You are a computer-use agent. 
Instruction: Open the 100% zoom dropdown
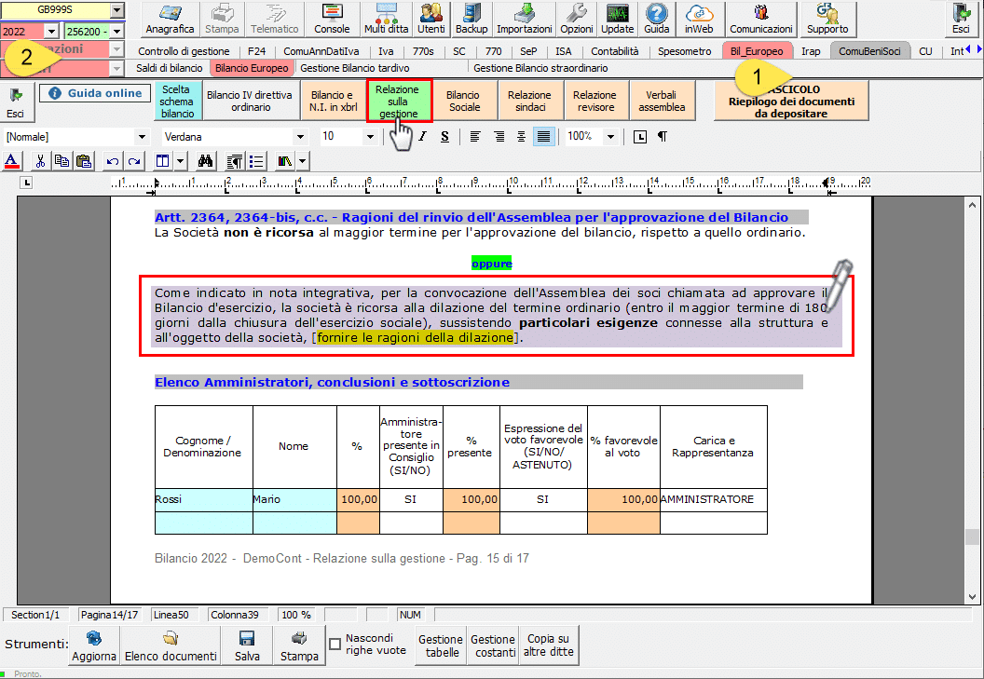610,137
